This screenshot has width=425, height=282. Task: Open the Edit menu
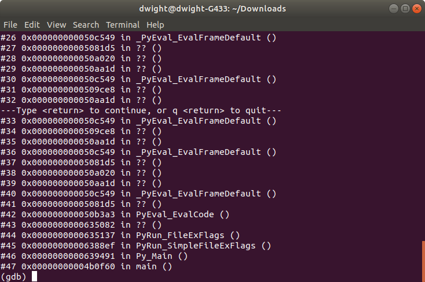32,25
